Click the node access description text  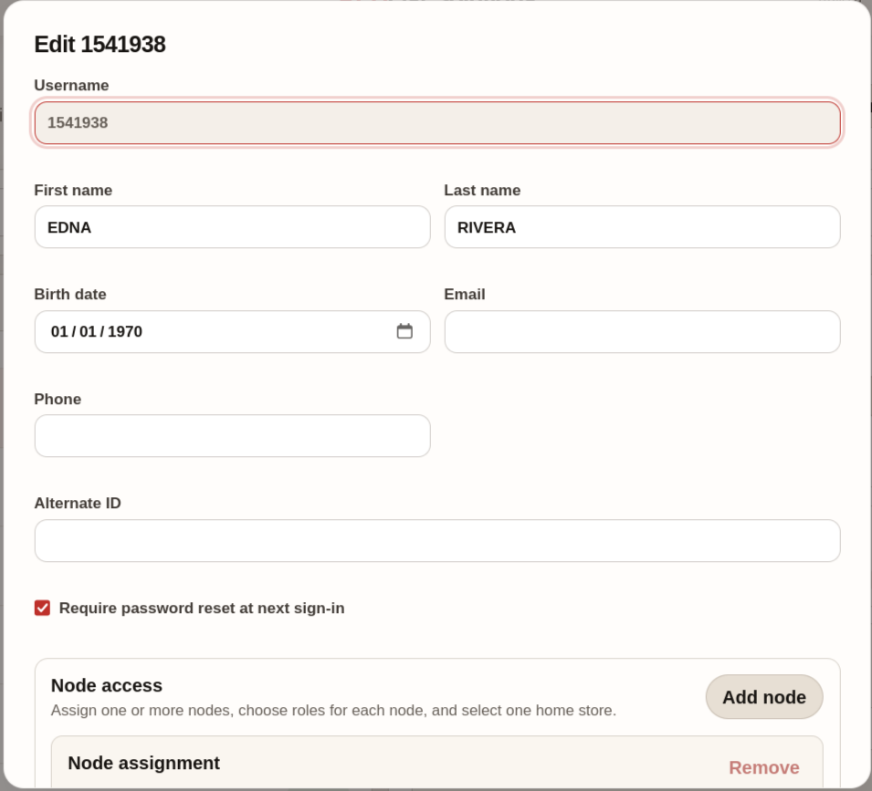(x=333, y=711)
